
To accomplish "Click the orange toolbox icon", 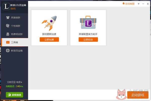I will tap(8, 42).
